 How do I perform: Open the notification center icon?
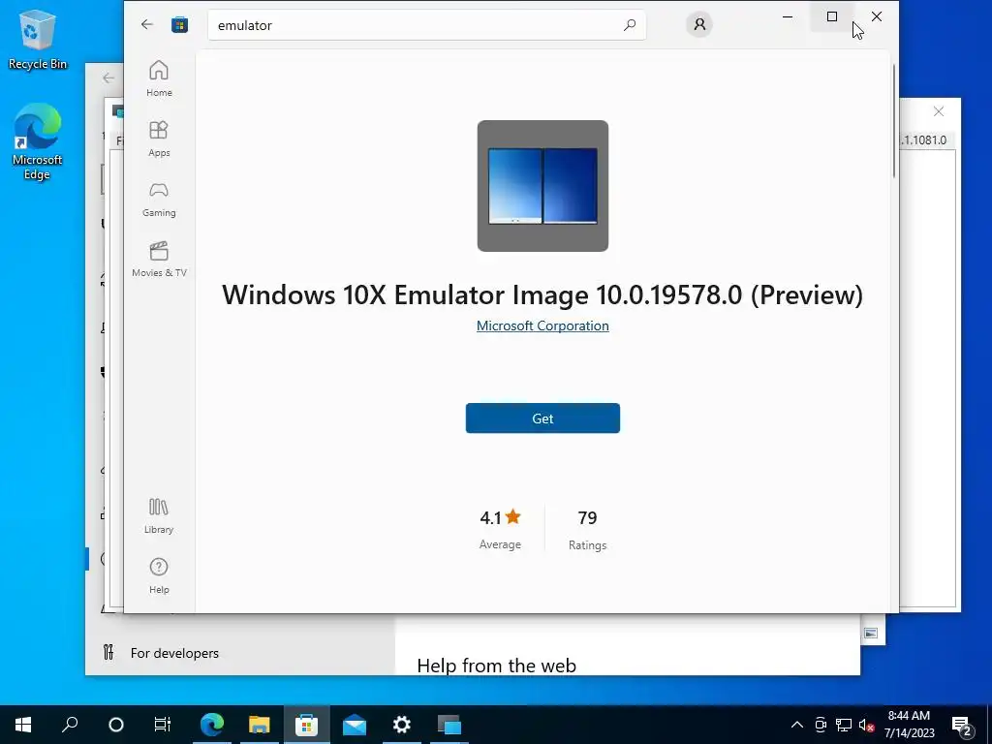tap(962, 725)
